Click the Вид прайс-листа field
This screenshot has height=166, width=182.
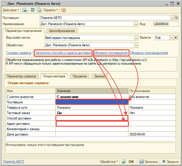pos(90,38)
